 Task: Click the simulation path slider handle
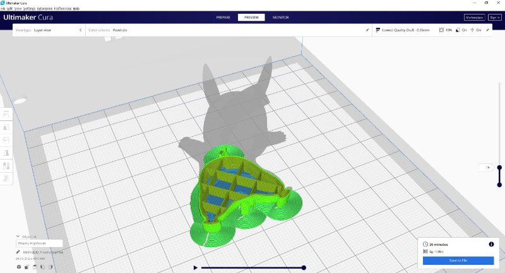click(x=304, y=267)
